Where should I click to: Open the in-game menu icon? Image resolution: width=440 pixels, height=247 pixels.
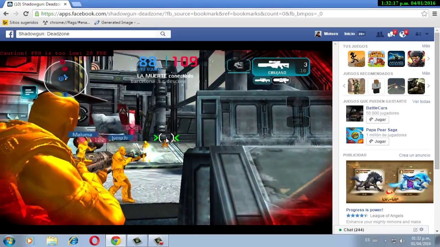[29, 92]
